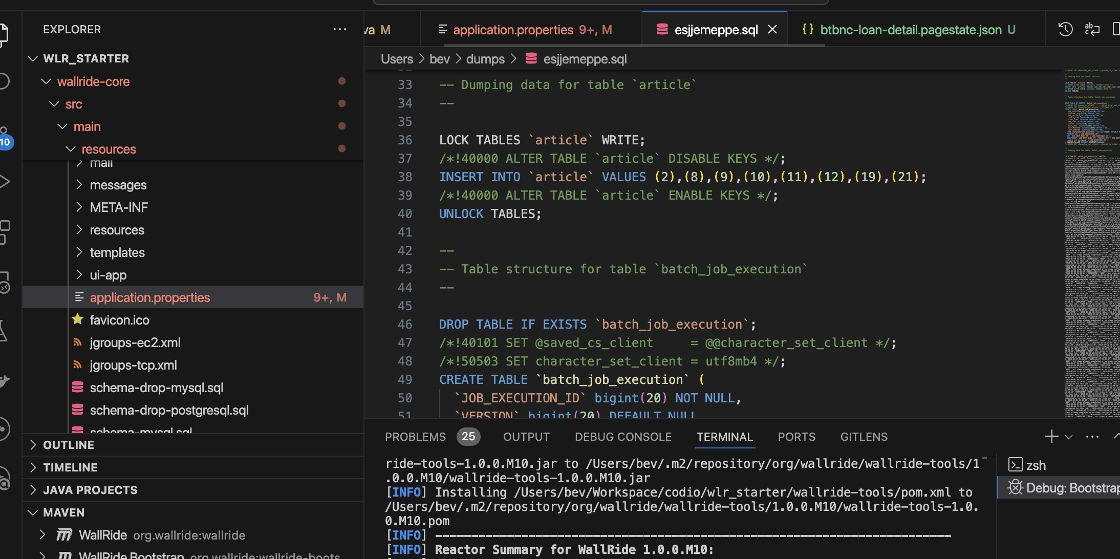Image resolution: width=1120 pixels, height=559 pixels.
Task: Open terminal panel more actions ellipsis
Action: coord(1092,437)
